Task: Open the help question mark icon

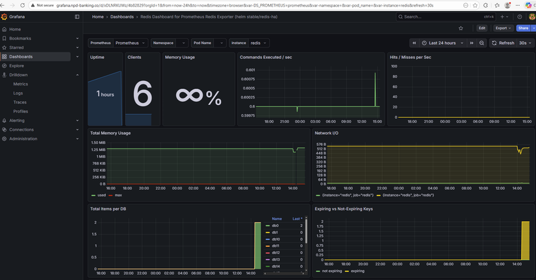Action: 519,17
